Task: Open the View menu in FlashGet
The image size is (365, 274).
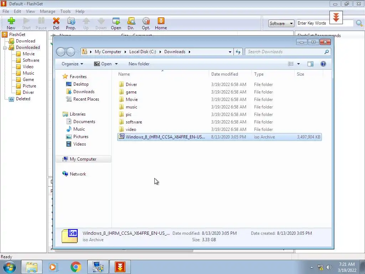Action: click(x=30, y=11)
